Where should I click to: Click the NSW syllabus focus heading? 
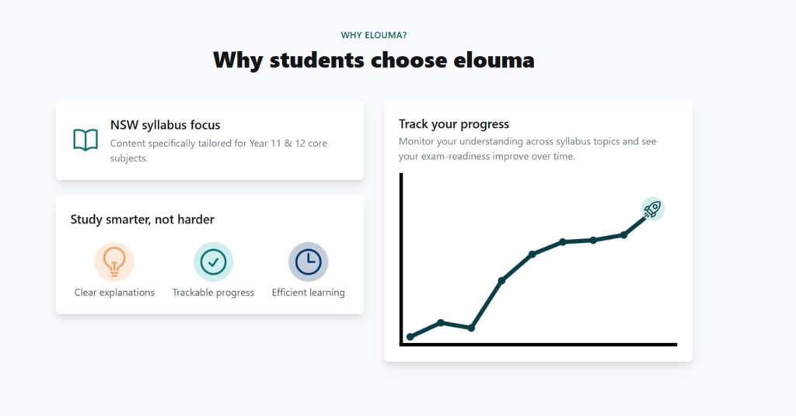click(x=165, y=125)
